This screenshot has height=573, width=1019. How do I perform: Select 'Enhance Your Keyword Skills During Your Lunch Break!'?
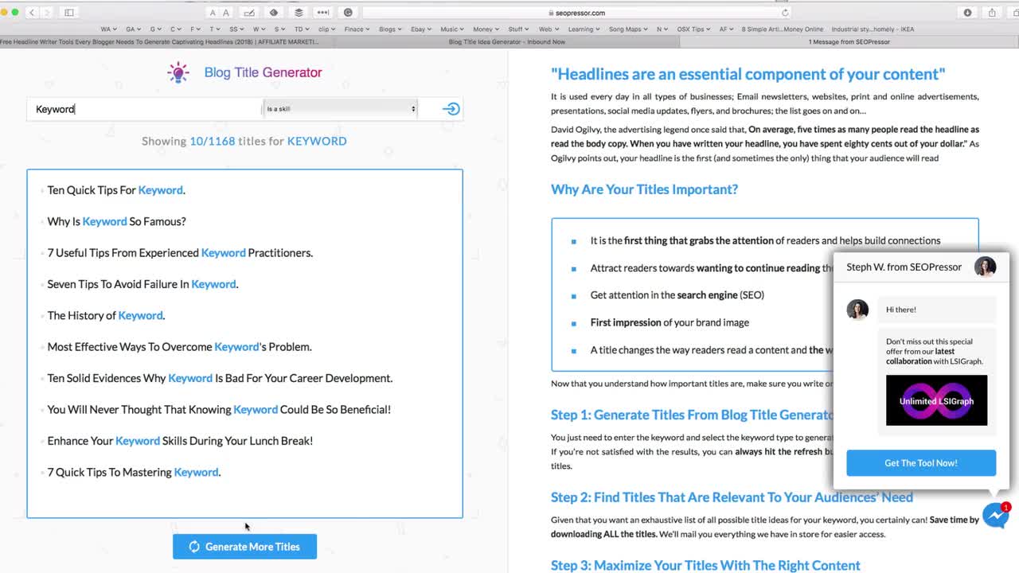(x=180, y=441)
